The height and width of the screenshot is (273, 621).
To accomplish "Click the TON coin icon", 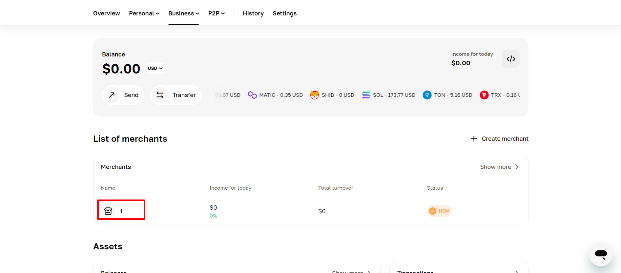I will click(427, 95).
